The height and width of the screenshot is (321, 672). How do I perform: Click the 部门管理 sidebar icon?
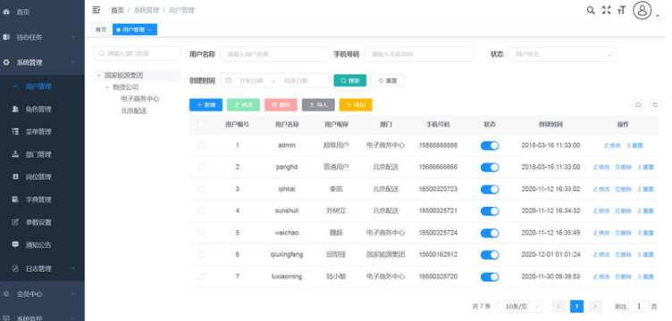(15, 154)
